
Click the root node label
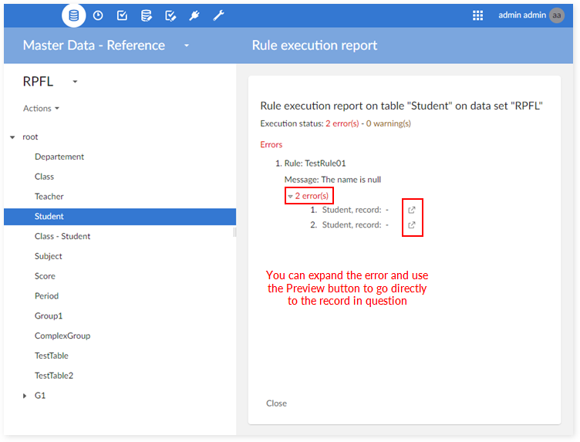(x=30, y=137)
